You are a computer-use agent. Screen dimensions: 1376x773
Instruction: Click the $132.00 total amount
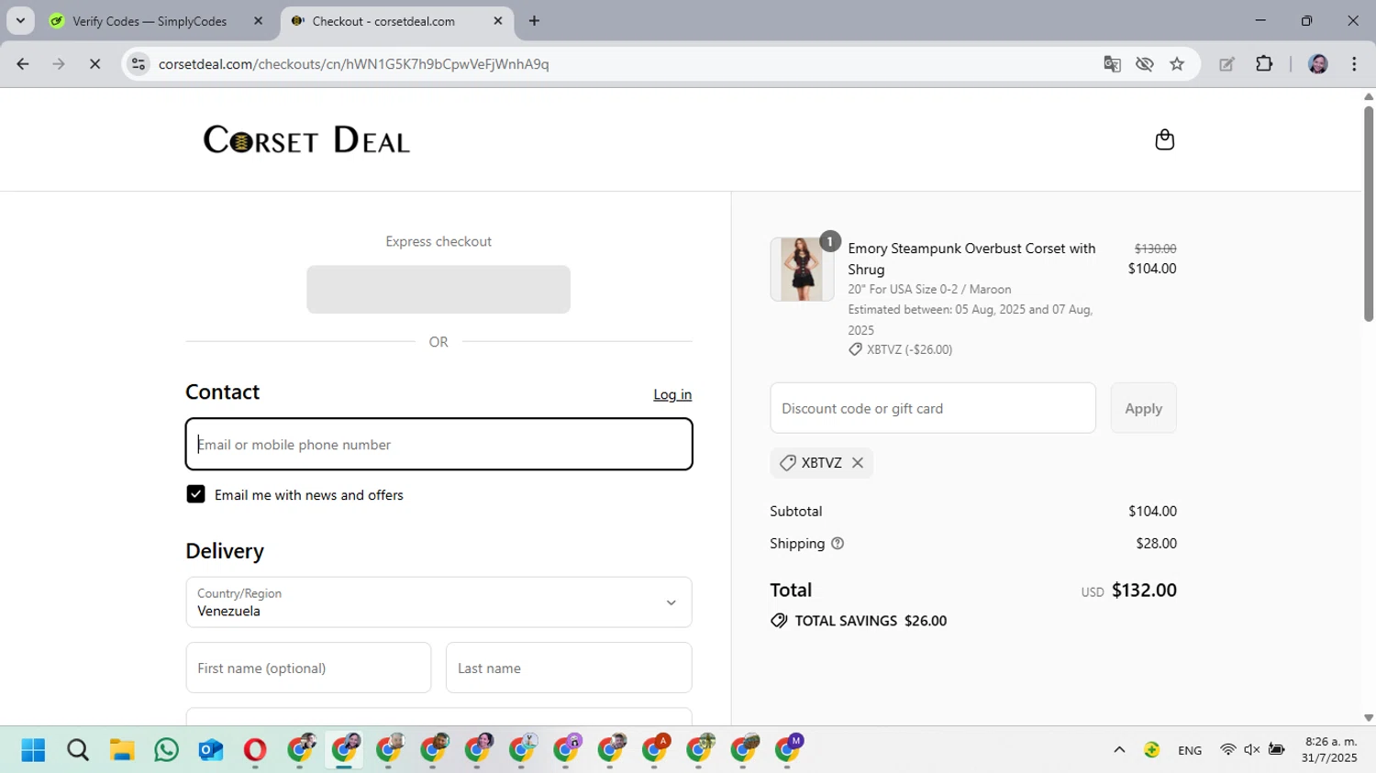pos(1144,590)
